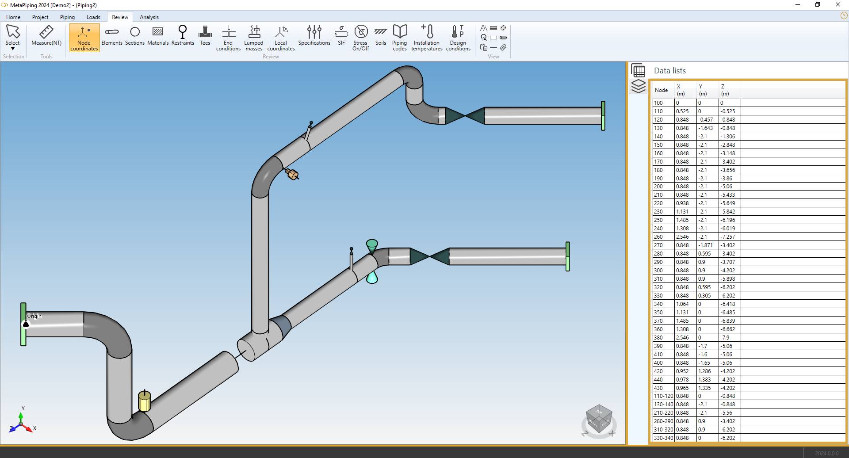
Task: Click the touch/rotate hand view icon
Action: click(x=484, y=38)
